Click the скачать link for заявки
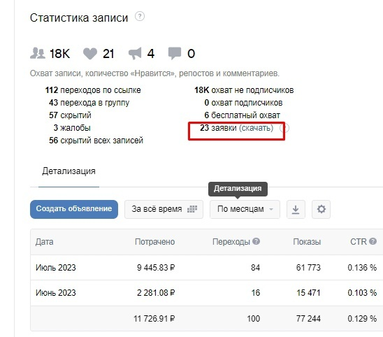Screen dimensions: 383x337 pos(256,128)
